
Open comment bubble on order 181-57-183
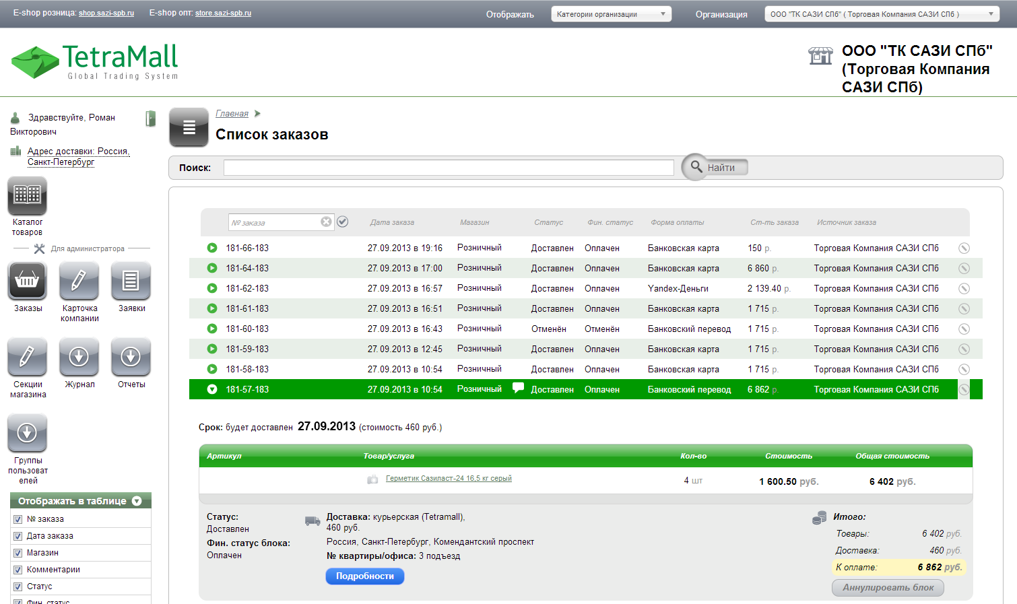pyautogui.click(x=518, y=388)
